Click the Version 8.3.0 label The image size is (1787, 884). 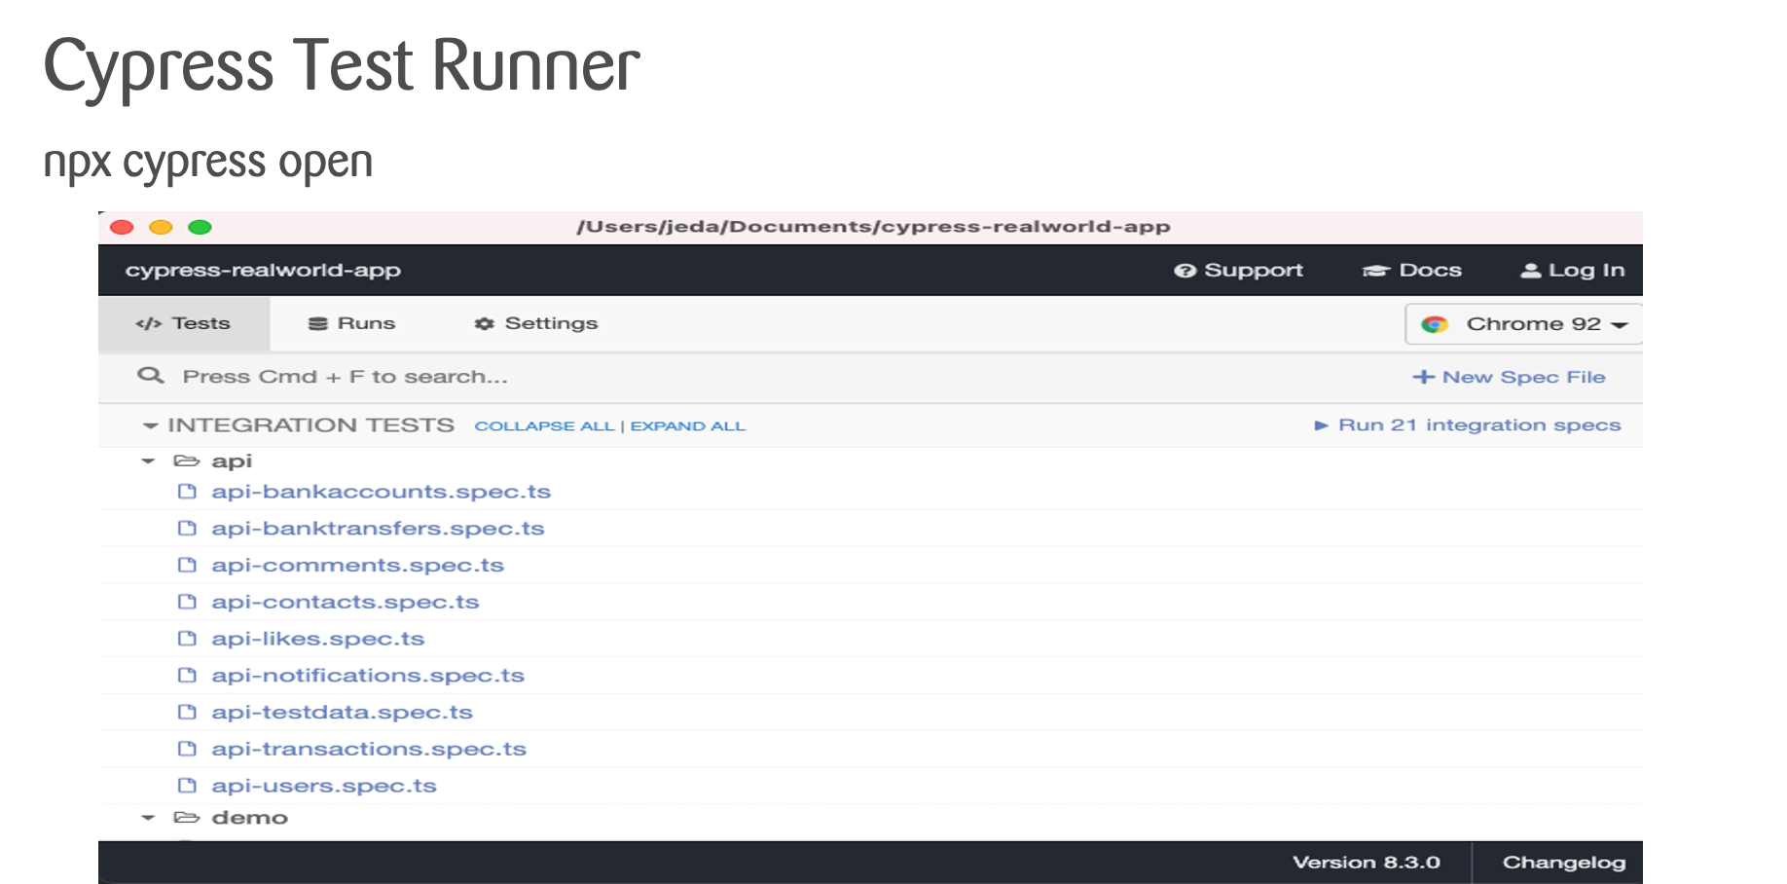pyautogui.click(x=1367, y=863)
